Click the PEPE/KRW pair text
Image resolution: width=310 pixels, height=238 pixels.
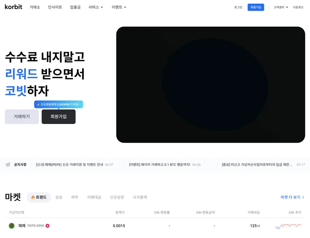[x=35, y=226]
